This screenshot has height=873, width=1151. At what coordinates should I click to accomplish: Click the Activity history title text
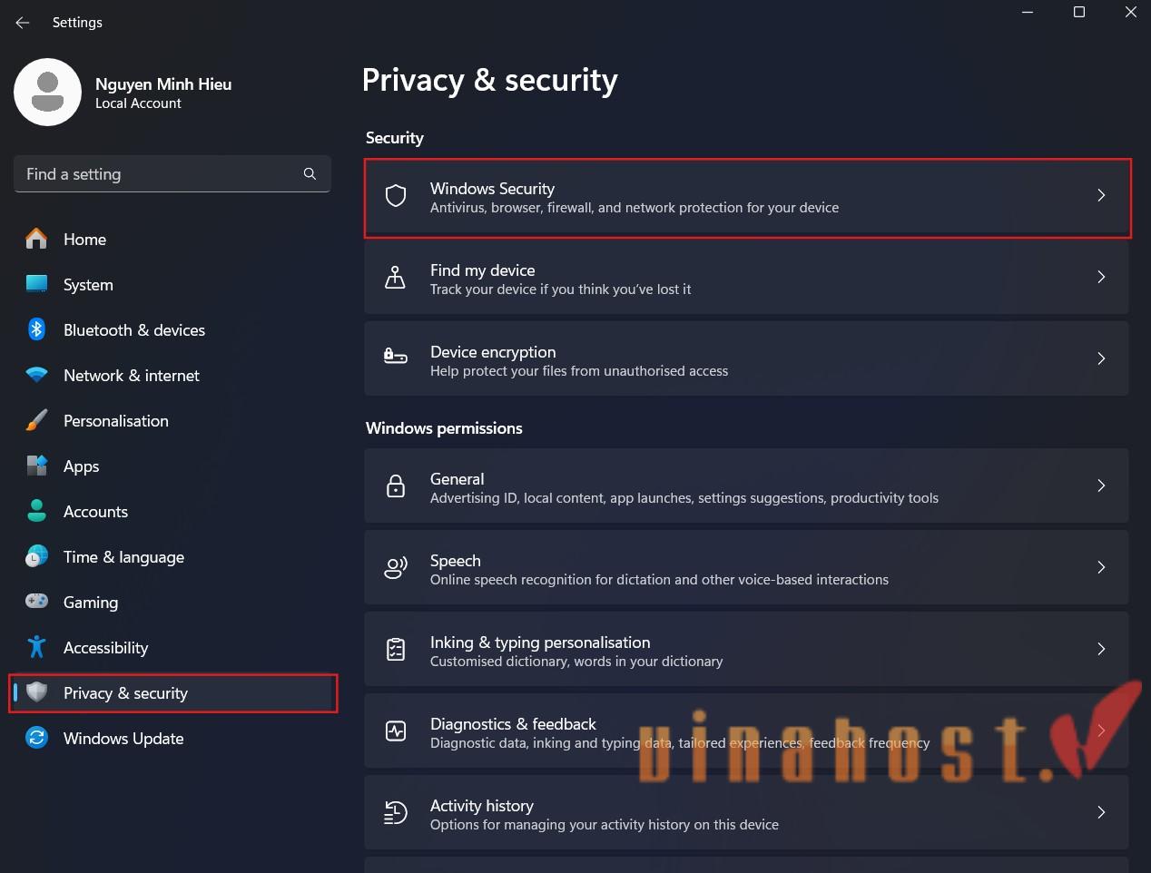point(482,805)
